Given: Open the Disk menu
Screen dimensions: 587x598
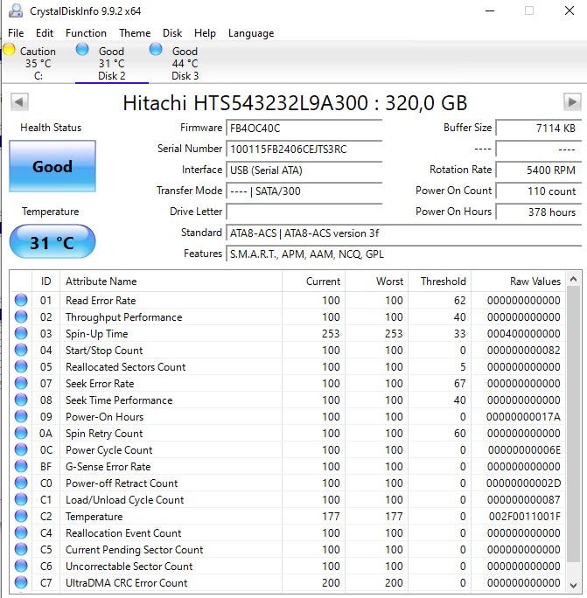Looking at the screenshot, I should click(x=172, y=33).
